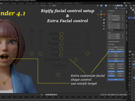
Task: Toggle Face rig layer
Action: point(116,47)
